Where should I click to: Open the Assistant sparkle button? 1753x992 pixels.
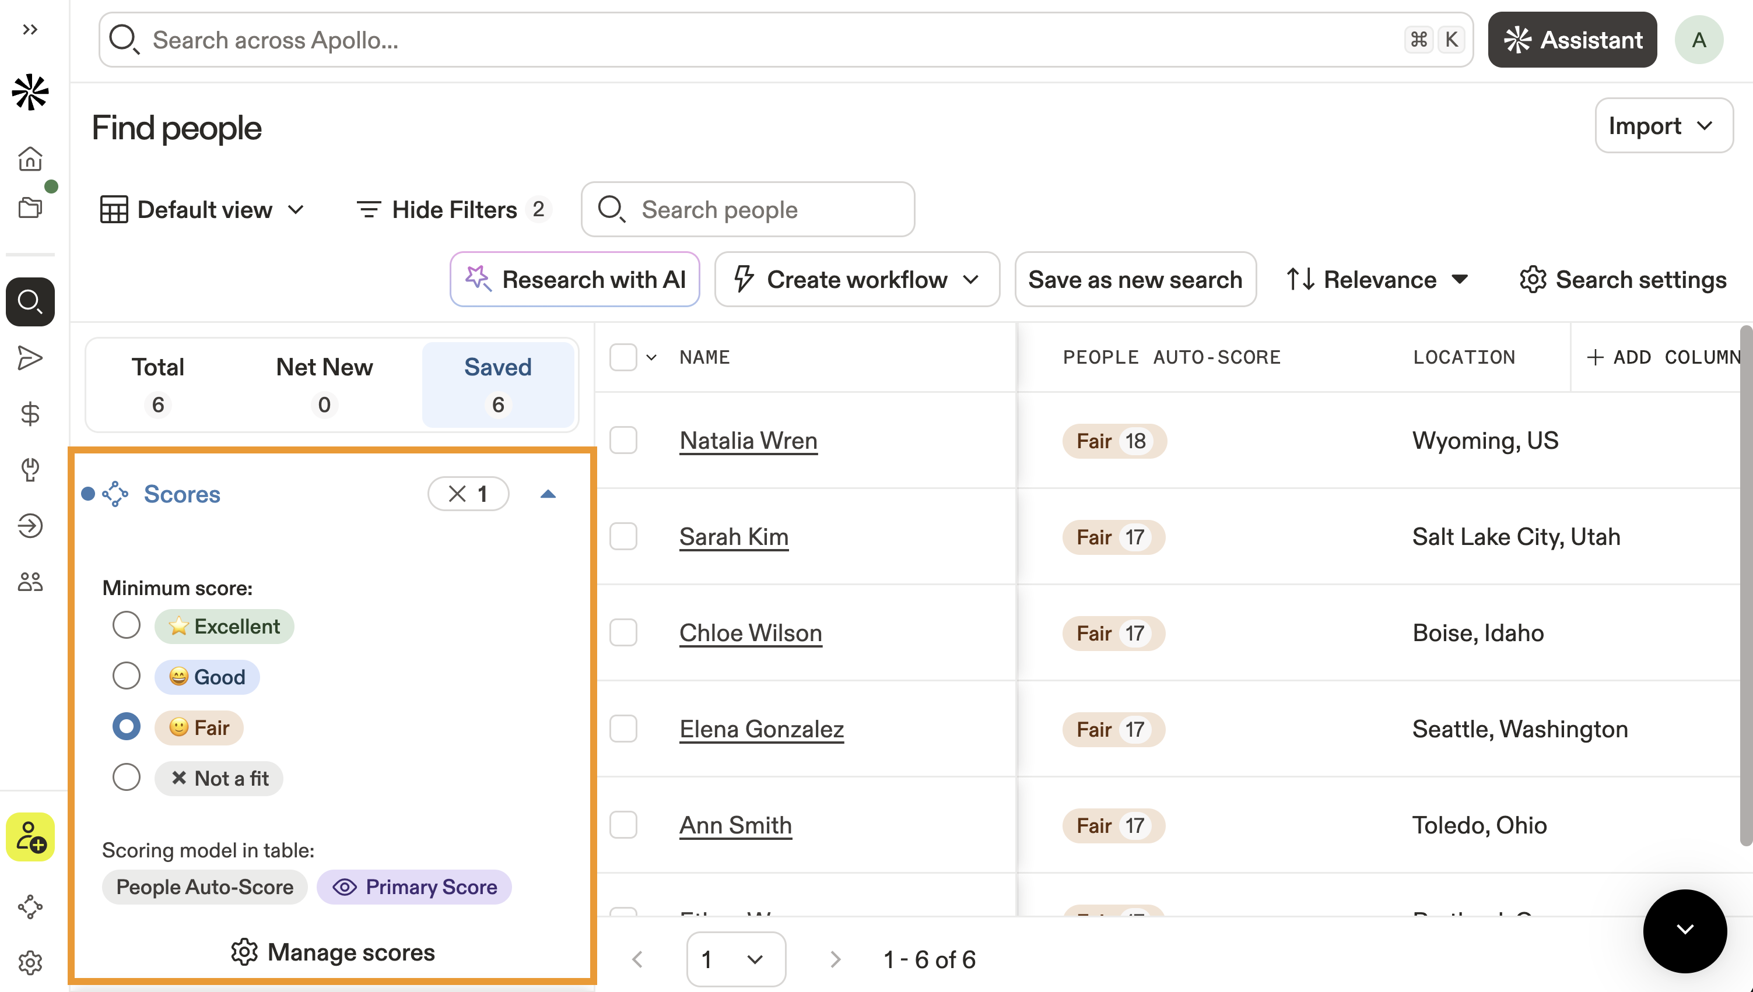point(1572,40)
